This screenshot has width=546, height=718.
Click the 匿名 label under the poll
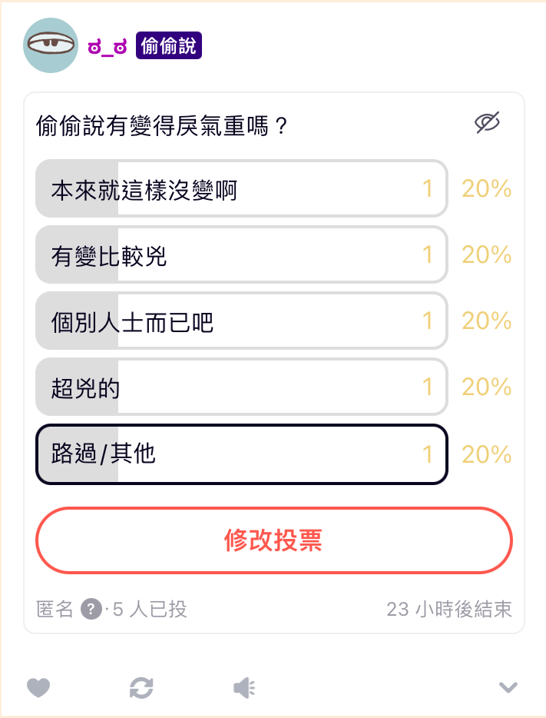pyautogui.click(x=55, y=610)
